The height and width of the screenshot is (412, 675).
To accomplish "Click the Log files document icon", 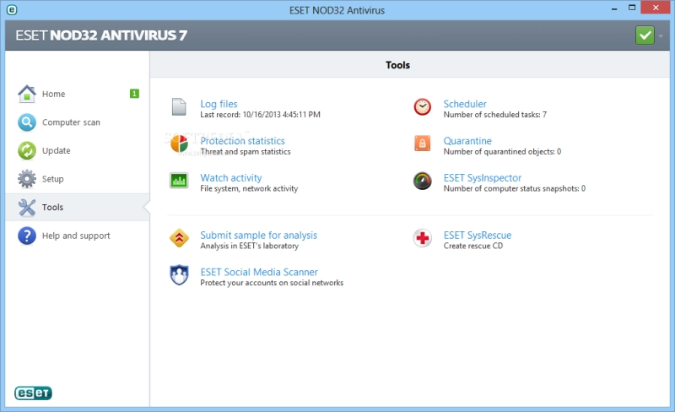I will 179,107.
